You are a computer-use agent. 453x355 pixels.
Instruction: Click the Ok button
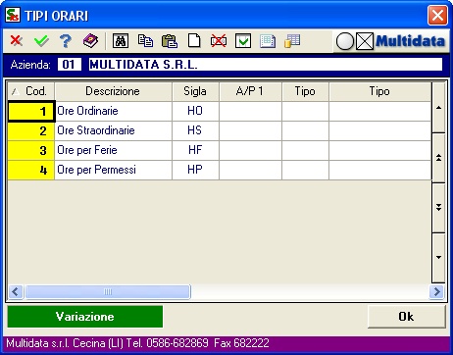tap(406, 317)
